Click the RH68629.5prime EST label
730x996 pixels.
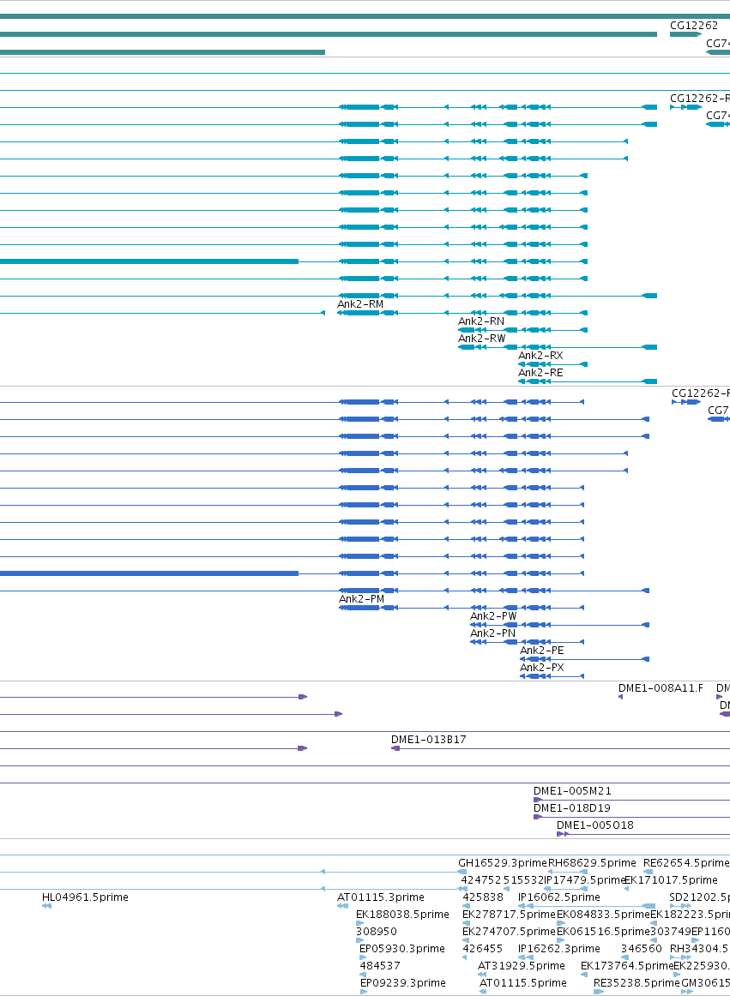point(592,863)
